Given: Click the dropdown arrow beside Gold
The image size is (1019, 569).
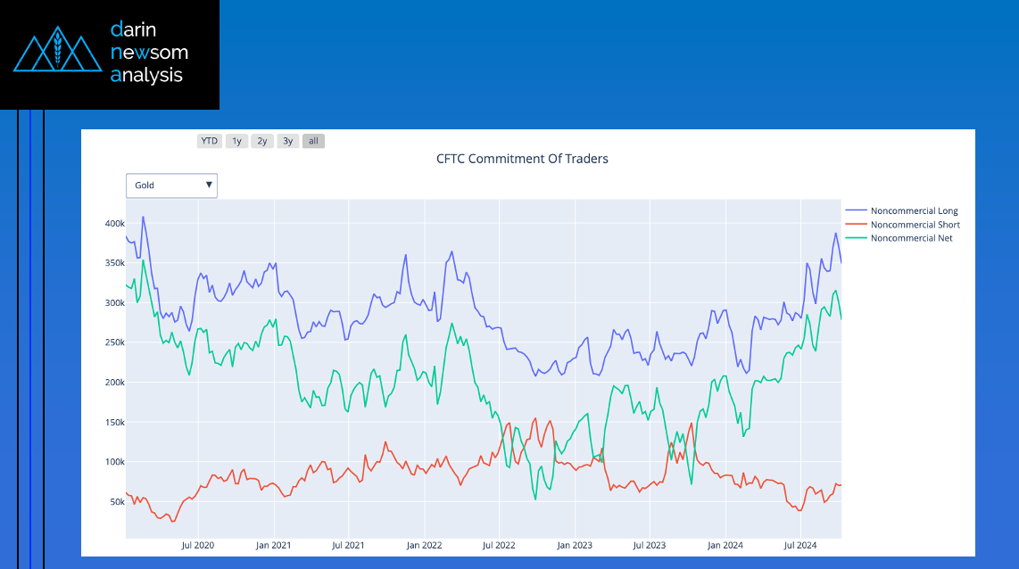Looking at the screenshot, I should coord(209,186).
